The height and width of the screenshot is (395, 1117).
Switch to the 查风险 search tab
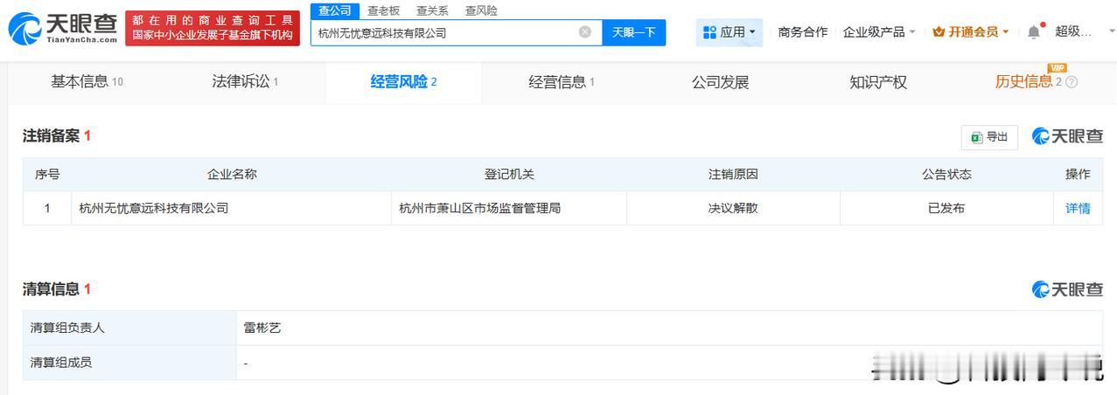point(481,10)
